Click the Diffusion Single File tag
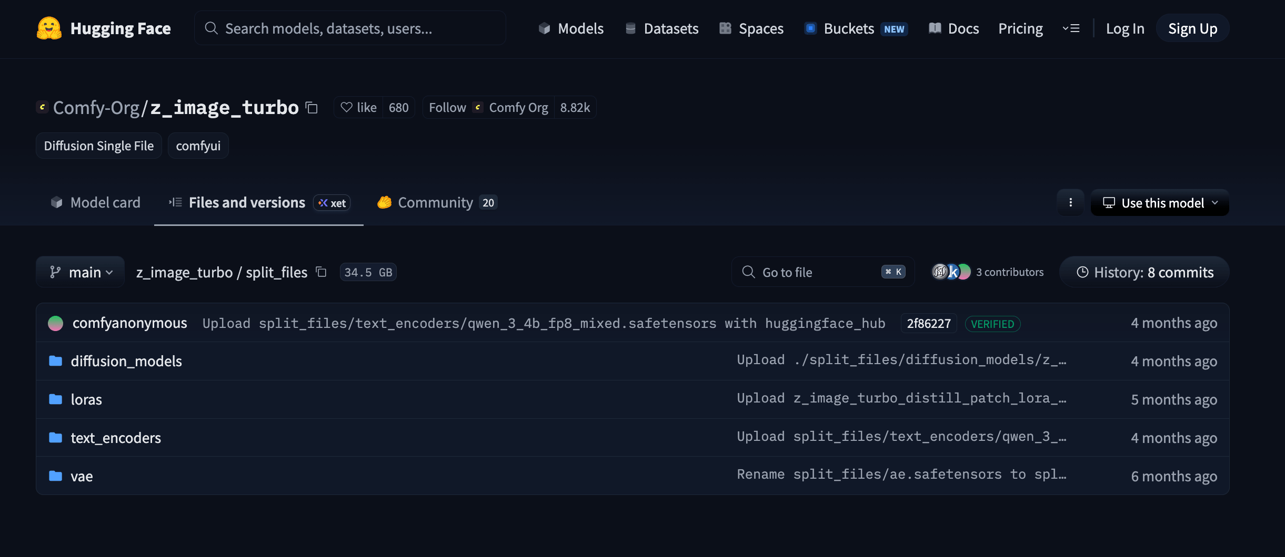Viewport: 1285px width, 557px height. (99, 146)
